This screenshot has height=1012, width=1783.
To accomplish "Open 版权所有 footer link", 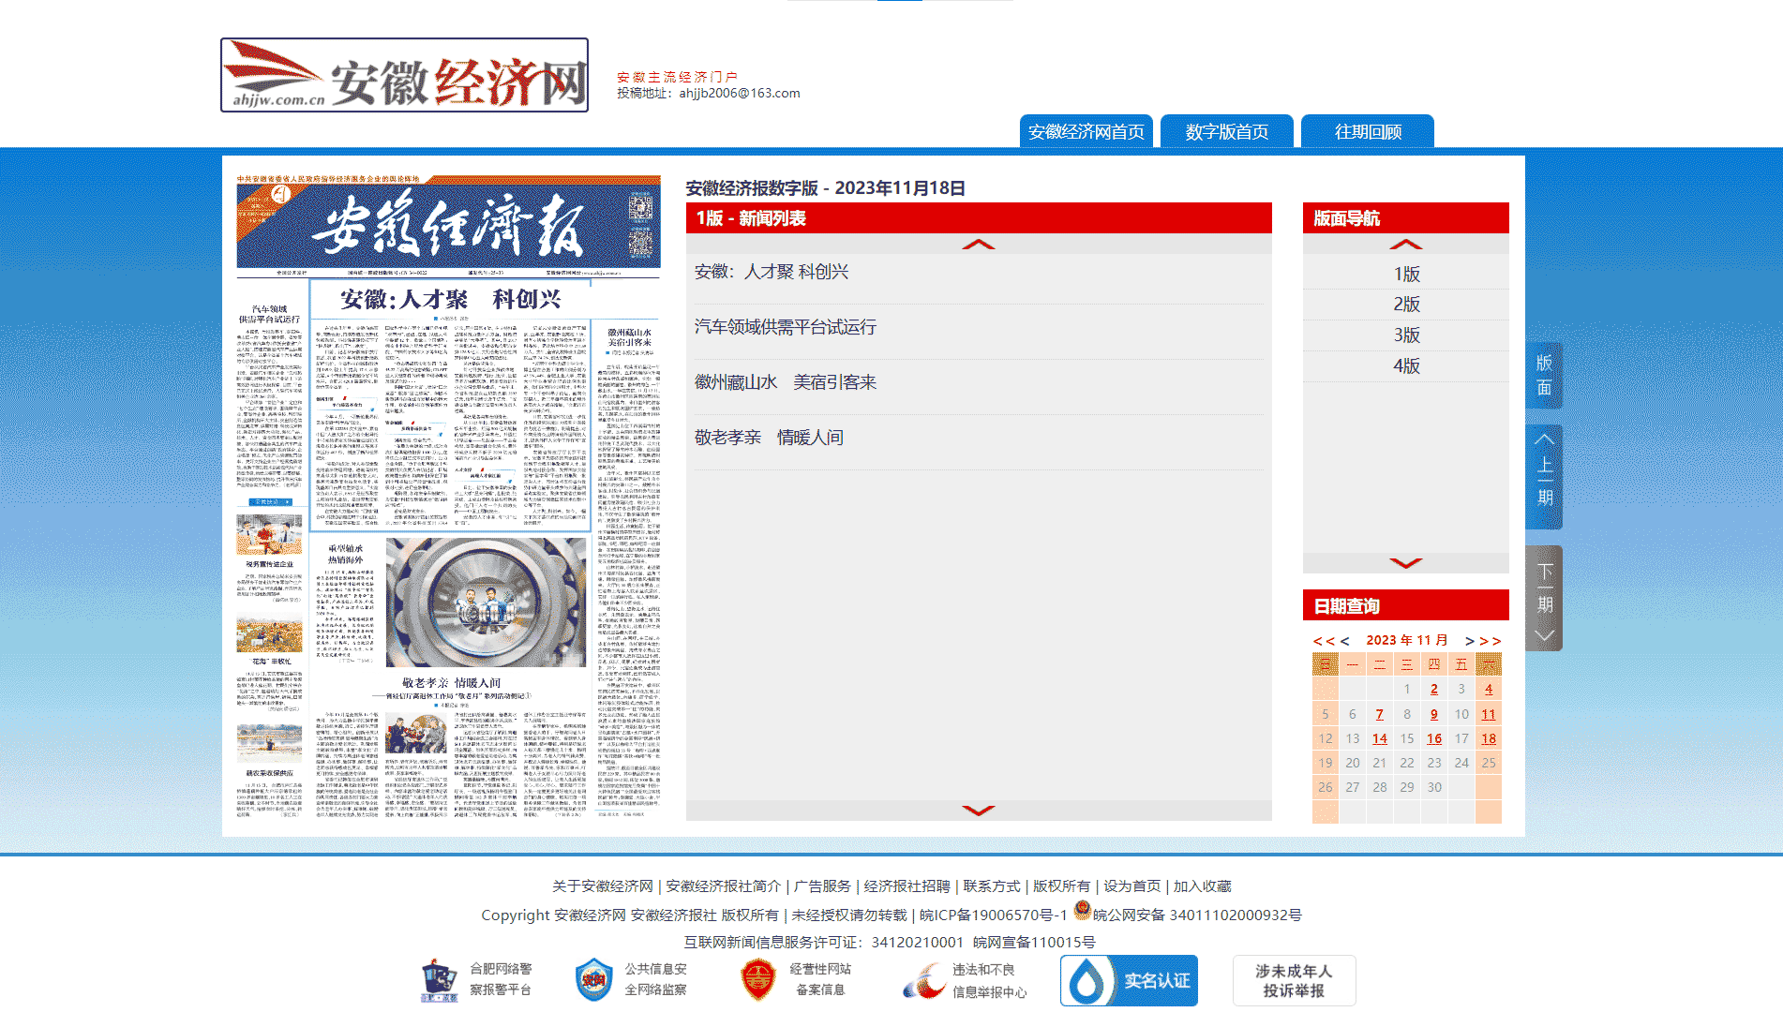I will pos(1062,886).
